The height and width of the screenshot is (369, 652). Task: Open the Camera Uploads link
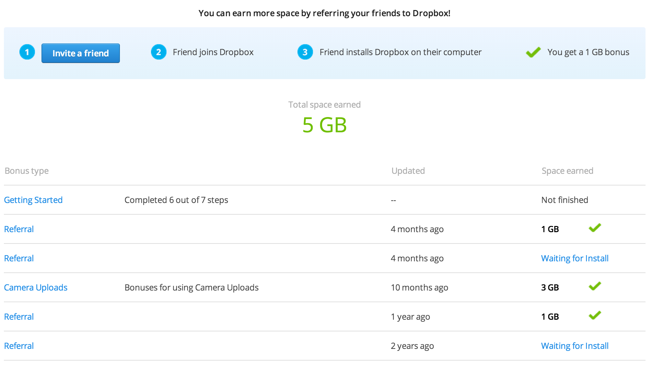pyautogui.click(x=36, y=288)
